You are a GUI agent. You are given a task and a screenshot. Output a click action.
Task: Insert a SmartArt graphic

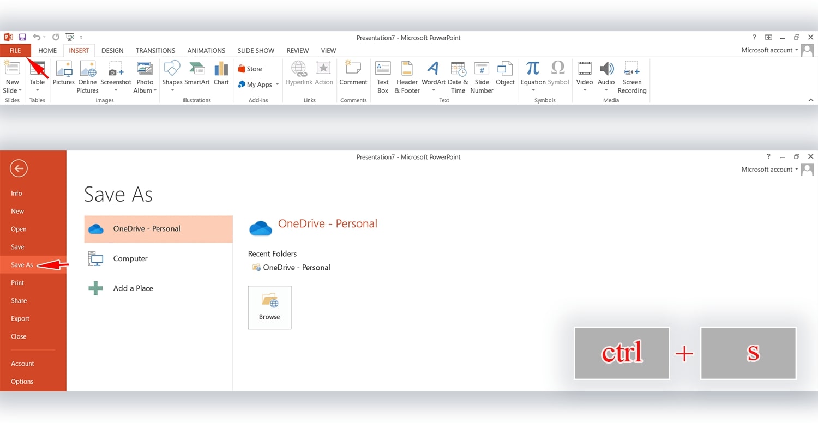[197, 73]
